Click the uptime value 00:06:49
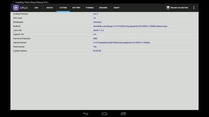Image resolution: width=209 pixels, height=117 pixels. [x=97, y=51]
